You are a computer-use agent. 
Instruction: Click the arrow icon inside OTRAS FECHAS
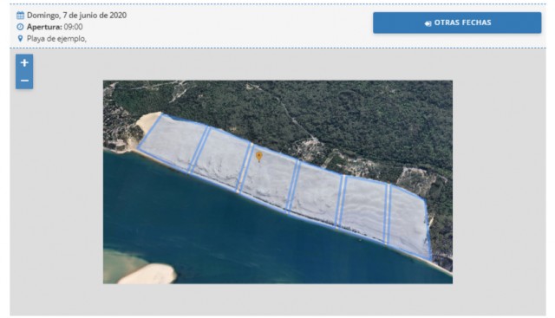428,23
